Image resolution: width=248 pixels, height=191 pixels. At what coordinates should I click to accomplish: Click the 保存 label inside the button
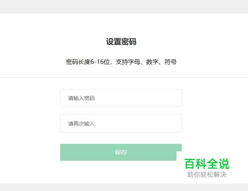point(121,152)
